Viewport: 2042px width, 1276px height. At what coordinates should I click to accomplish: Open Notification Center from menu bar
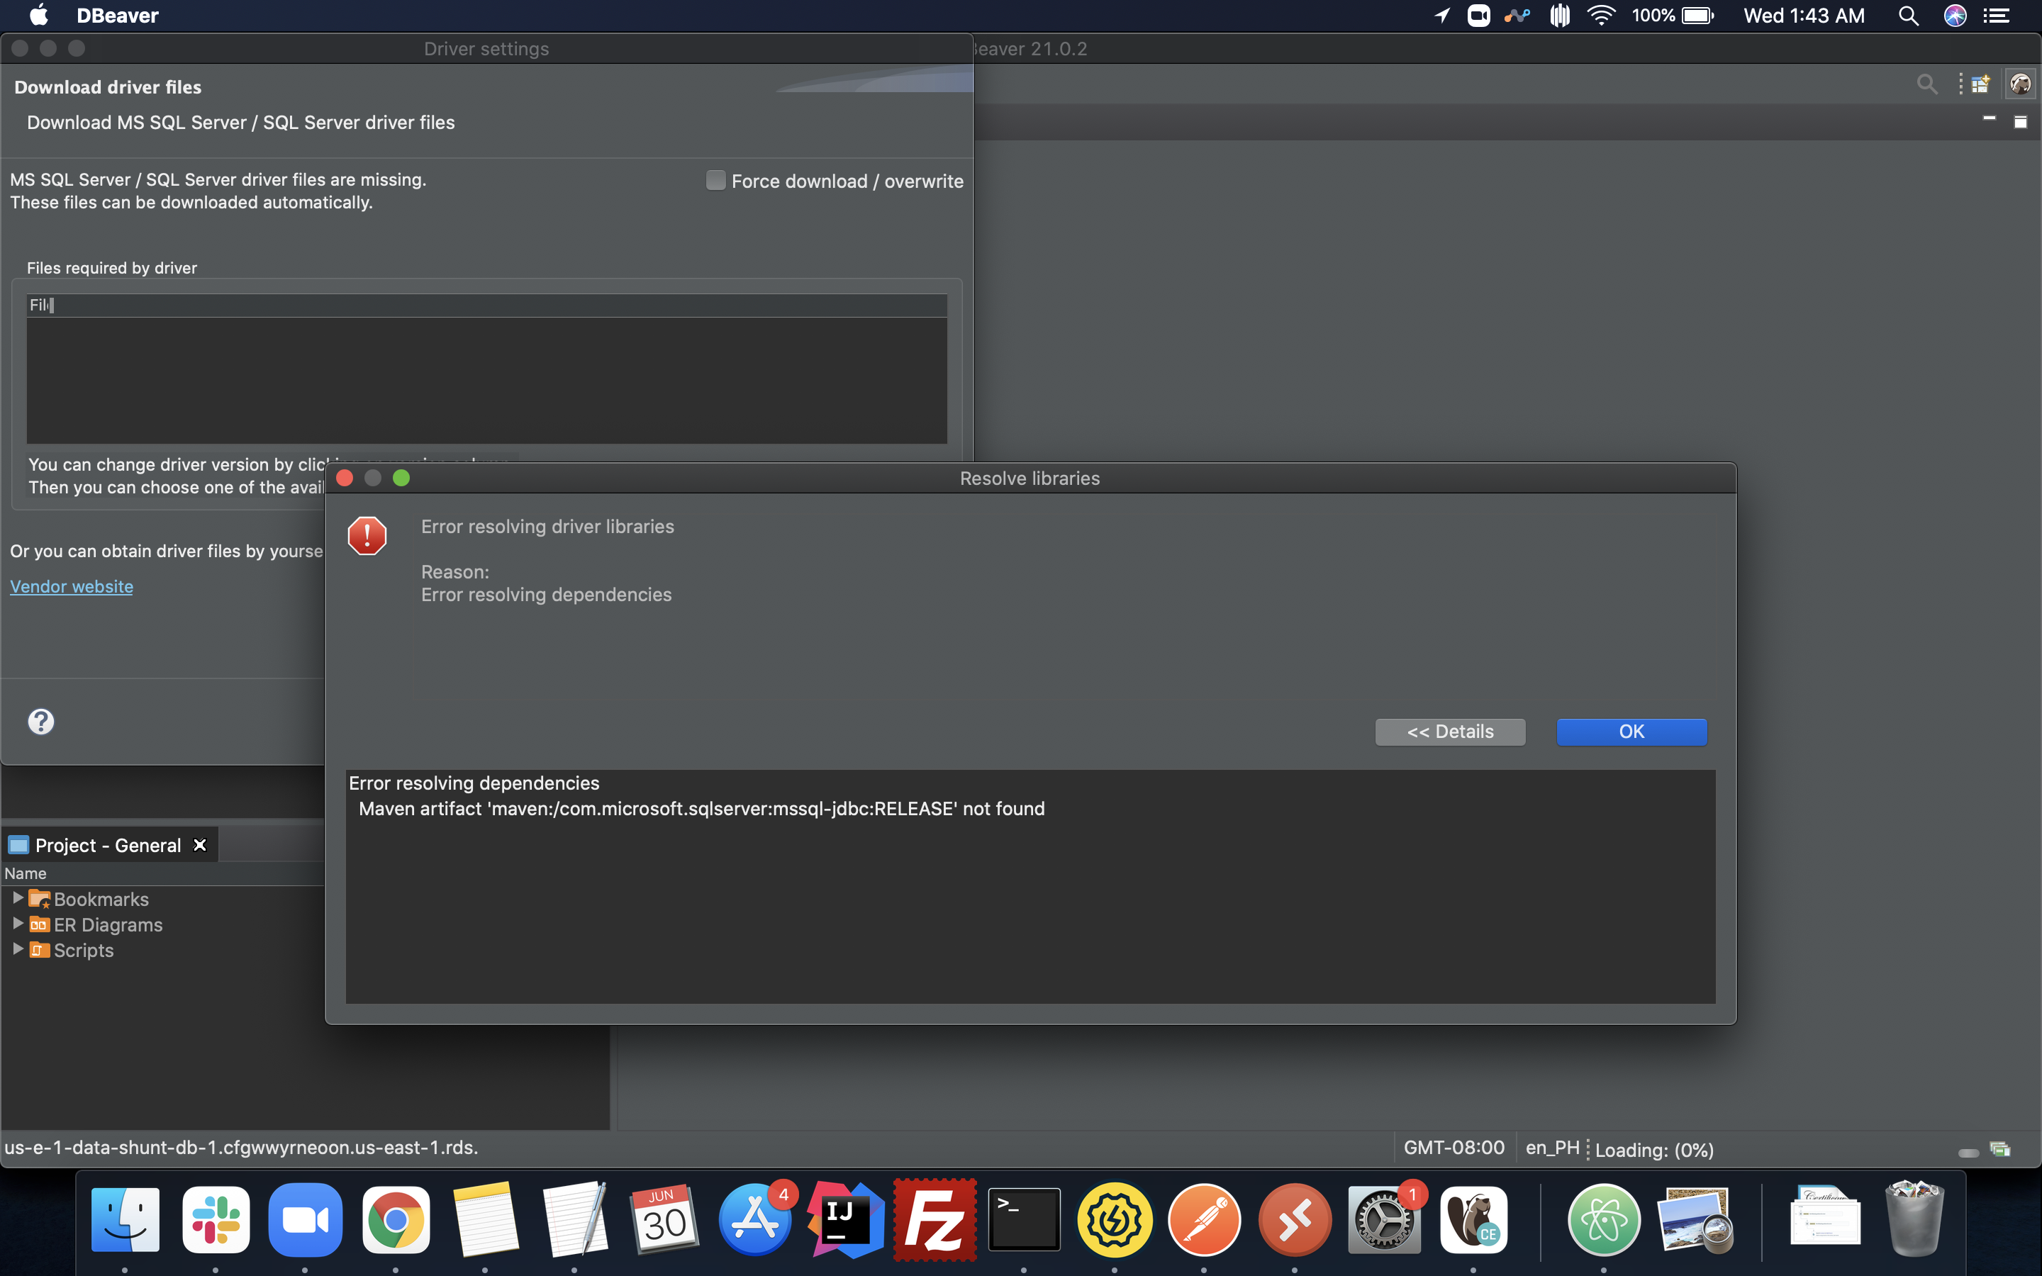[1997, 15]
